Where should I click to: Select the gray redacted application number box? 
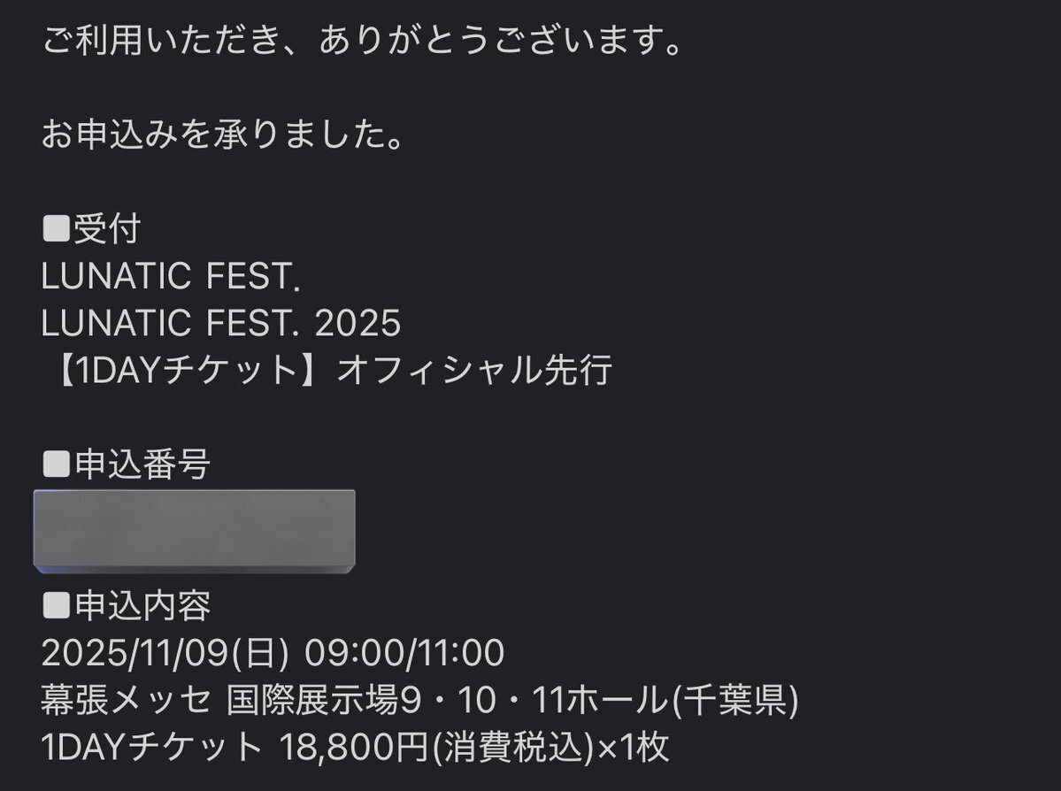[x=194, y=531]
